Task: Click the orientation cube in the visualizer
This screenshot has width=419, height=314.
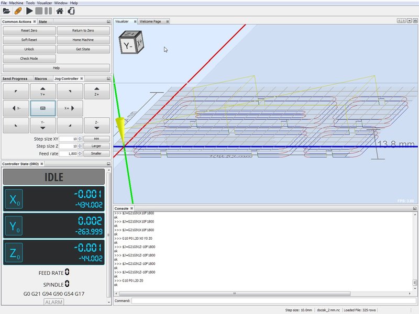Action: pyautogui.click(x=131, y=42)
